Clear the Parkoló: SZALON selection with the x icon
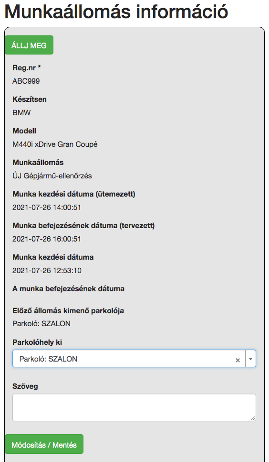The width and height of the screenshot is (269, 462). (238, 360)
